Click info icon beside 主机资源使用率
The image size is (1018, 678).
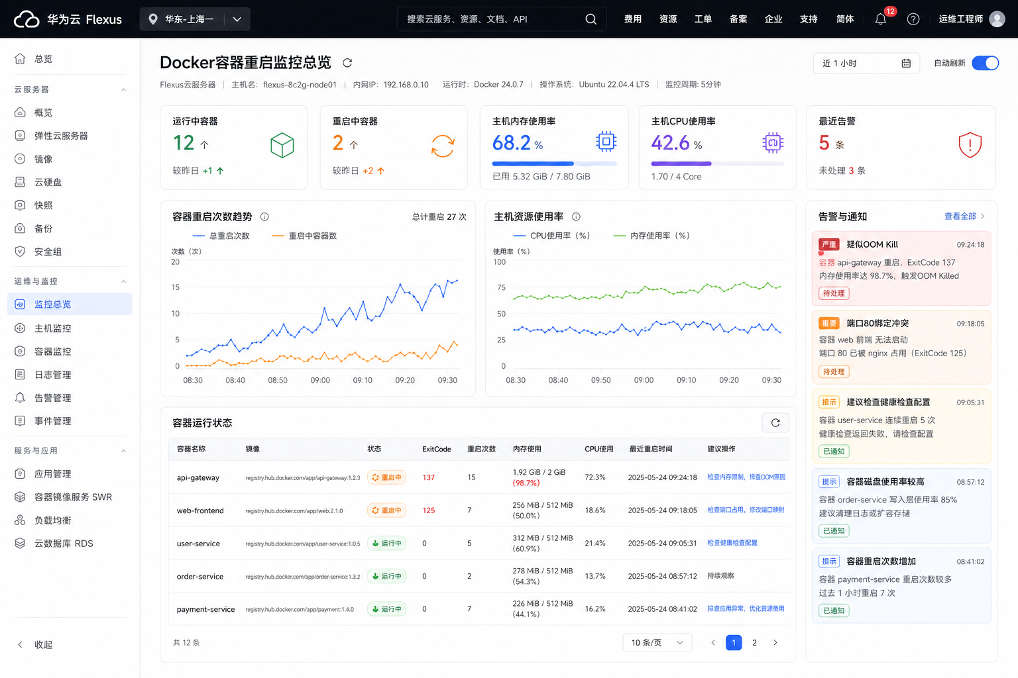point(576,217)
